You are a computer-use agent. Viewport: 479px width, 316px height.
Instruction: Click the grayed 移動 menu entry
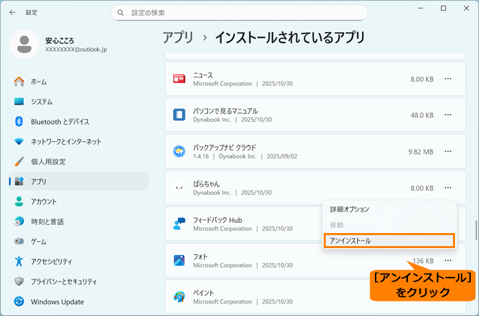[x=389, y=225]
